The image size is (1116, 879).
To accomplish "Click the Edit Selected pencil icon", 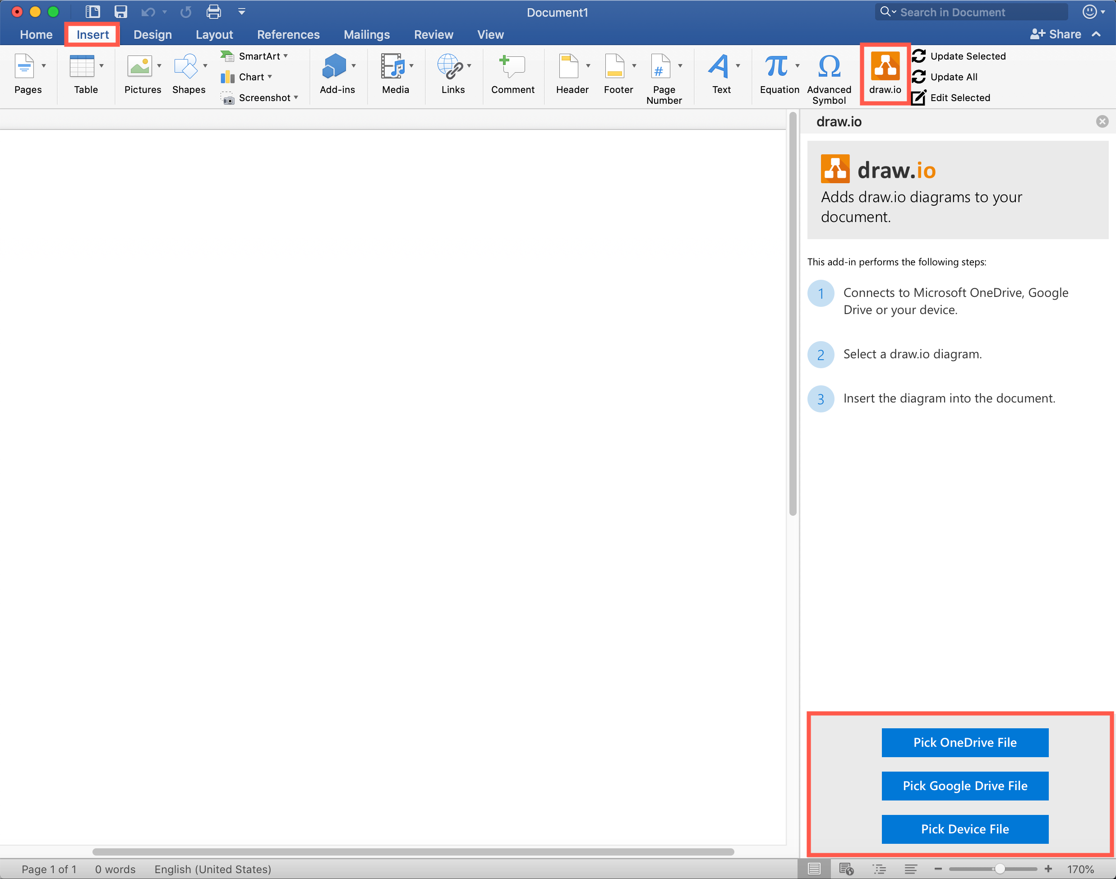I will pos(919,97).
